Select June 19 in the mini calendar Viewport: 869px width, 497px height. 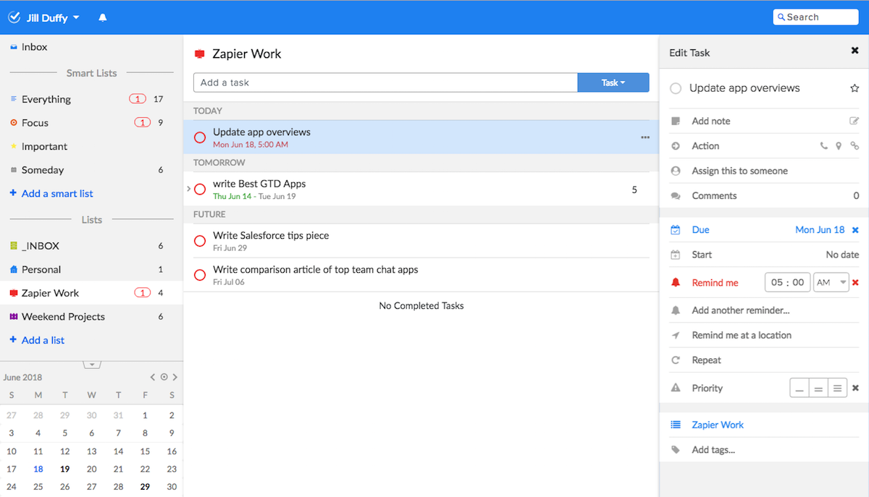64,469
